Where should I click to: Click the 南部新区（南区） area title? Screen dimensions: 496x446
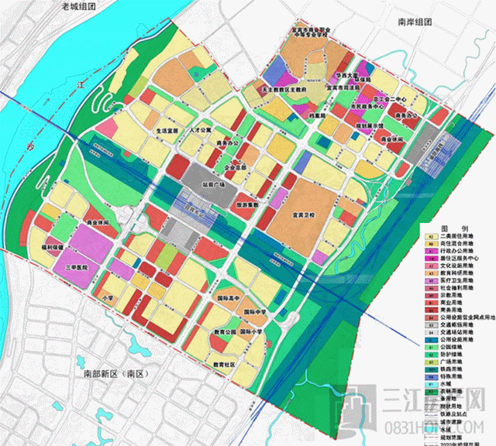pyautogui.click(x=116, y=374)
